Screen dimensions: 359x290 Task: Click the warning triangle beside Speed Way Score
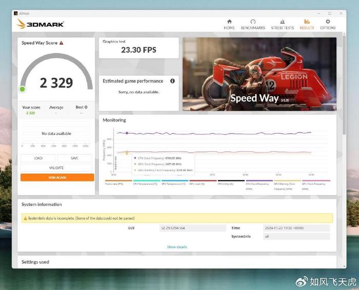point(62,43)
